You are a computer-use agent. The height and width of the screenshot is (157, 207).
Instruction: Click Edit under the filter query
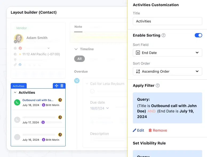(x=138, y=131)
